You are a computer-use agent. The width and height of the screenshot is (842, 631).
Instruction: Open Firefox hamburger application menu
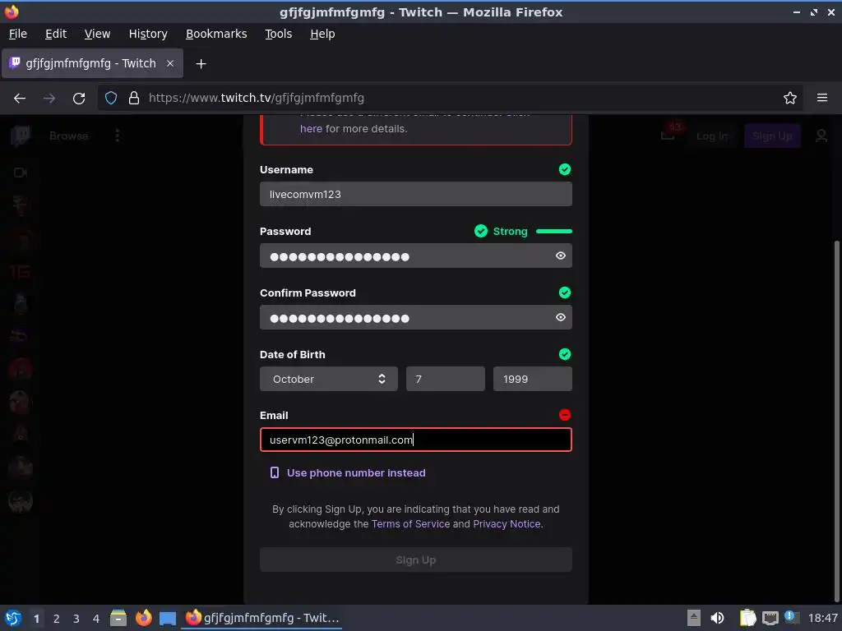822,99
